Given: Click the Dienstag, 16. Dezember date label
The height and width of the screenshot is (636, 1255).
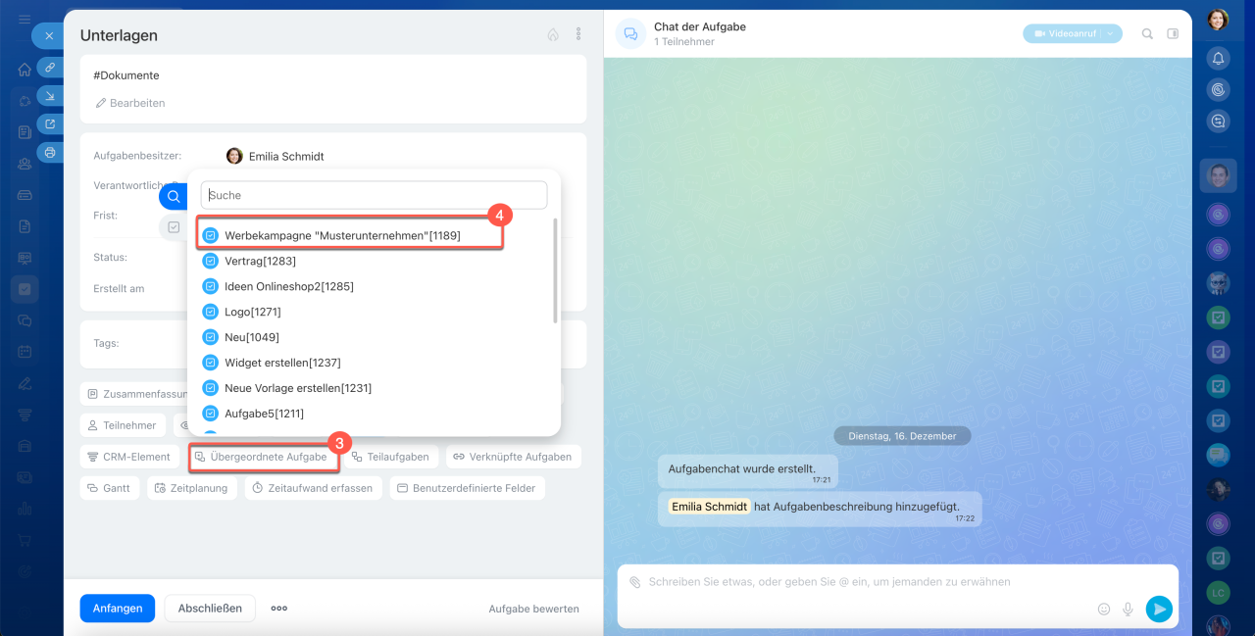Looking at the screenshot, I should [902, 435].
